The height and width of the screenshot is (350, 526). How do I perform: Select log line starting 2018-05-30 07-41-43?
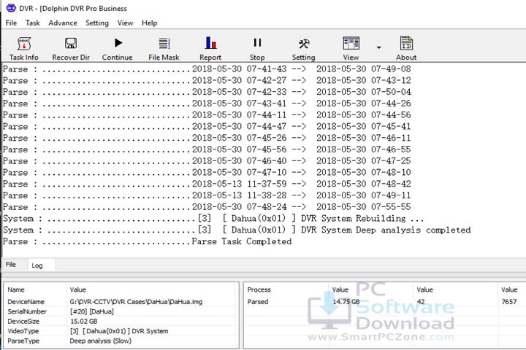[x=207, y=69]
